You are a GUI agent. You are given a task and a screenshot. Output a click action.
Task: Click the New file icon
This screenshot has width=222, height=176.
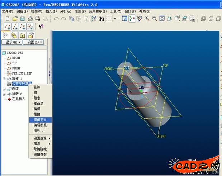pos(6,18)
